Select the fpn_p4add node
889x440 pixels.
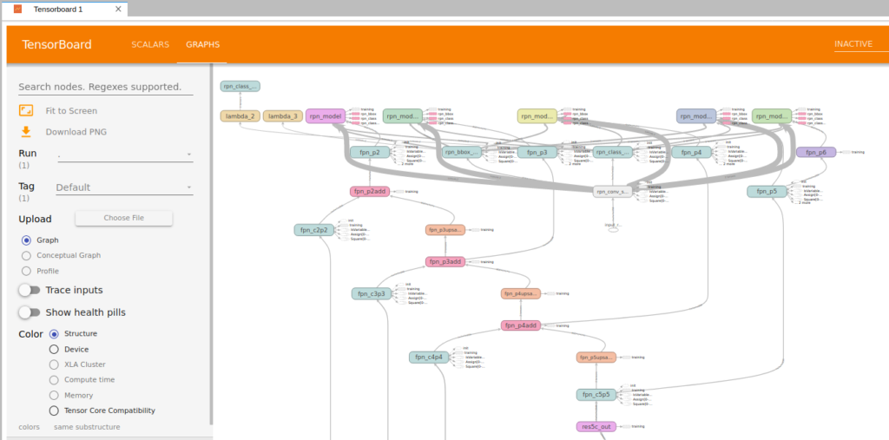coord(521,325)
